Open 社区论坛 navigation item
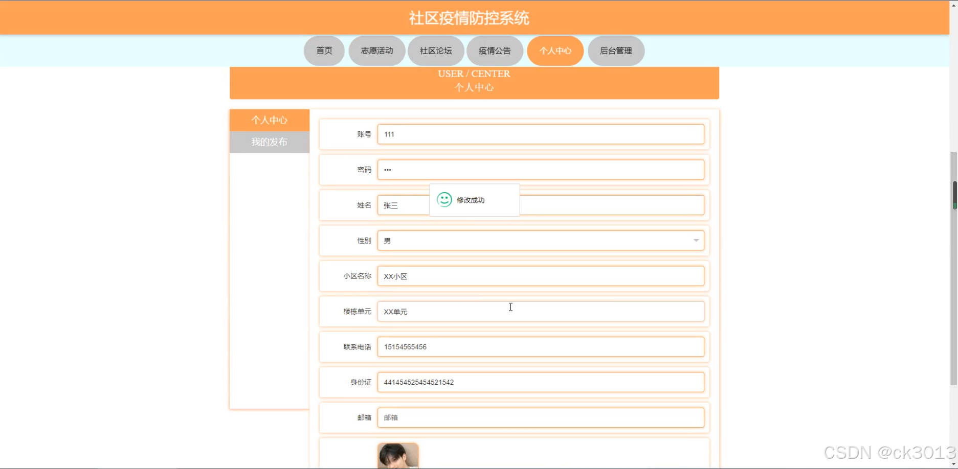This screenshot has height=469, width=958. coord(436,51)
